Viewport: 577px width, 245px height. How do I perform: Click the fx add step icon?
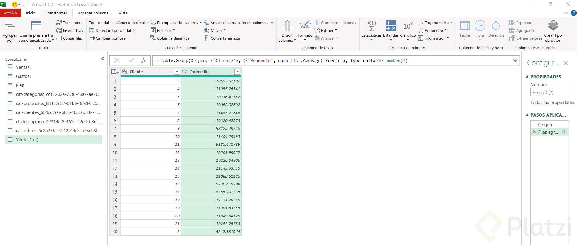click(x=144, y=60)
